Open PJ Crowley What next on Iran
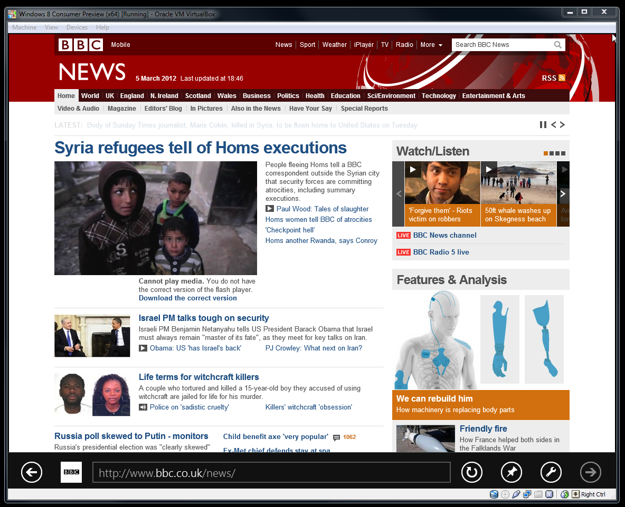Image resolution: width=625 pixels, height=507 pixels. click(314, 348)
